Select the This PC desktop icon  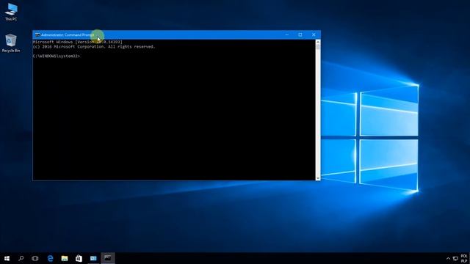(x=11, y=12)
